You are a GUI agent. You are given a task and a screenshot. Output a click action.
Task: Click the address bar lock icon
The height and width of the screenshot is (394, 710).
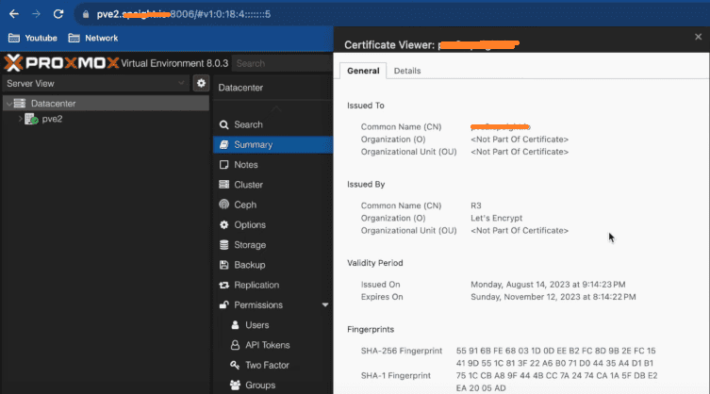(86, 14)
